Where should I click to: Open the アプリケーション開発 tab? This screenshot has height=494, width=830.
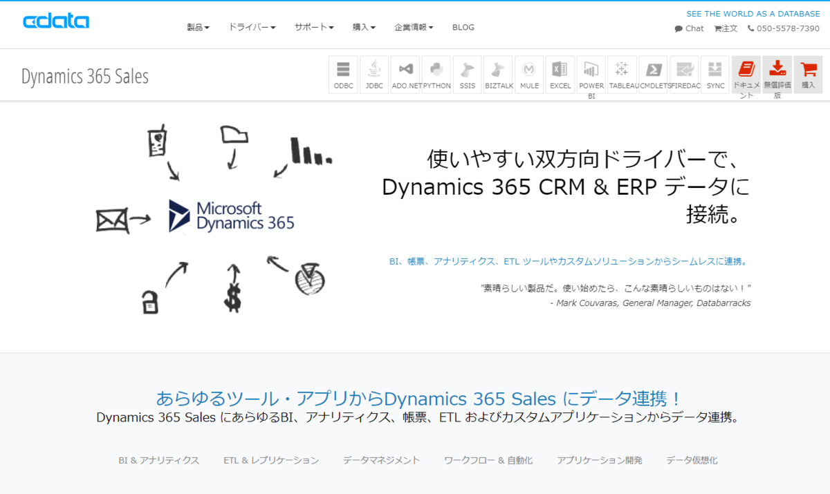pyautogui.click(x=600, y=460)
